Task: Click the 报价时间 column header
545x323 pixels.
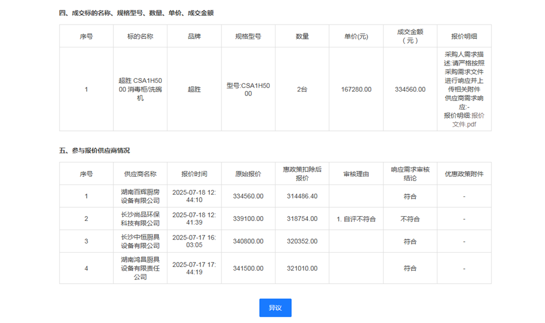Action: coord(194,174)
